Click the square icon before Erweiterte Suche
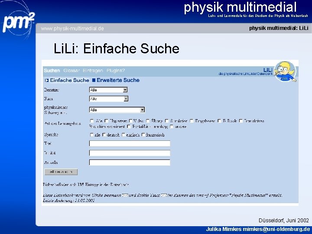Viewport: 312px width, 234px height. click(94, 80)
